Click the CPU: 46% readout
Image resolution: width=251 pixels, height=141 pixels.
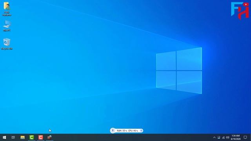pos(133,131)
